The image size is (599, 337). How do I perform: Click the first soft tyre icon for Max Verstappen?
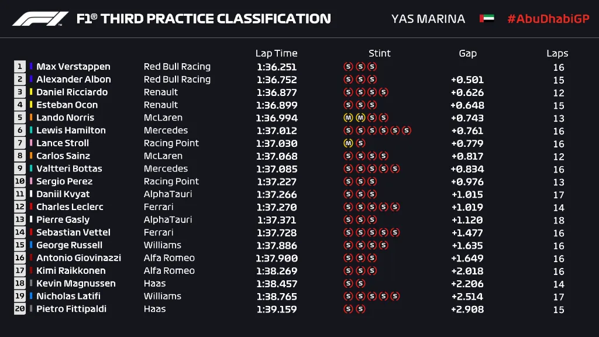pyautogui.click(x=348, y=67)
